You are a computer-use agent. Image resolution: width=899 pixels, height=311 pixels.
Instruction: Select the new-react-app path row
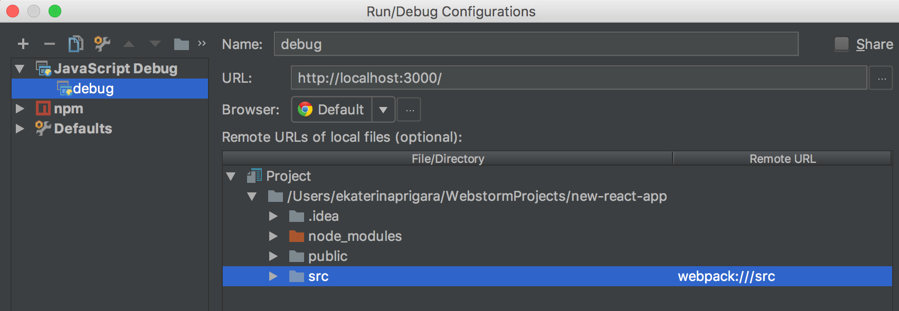pos(557,196)
